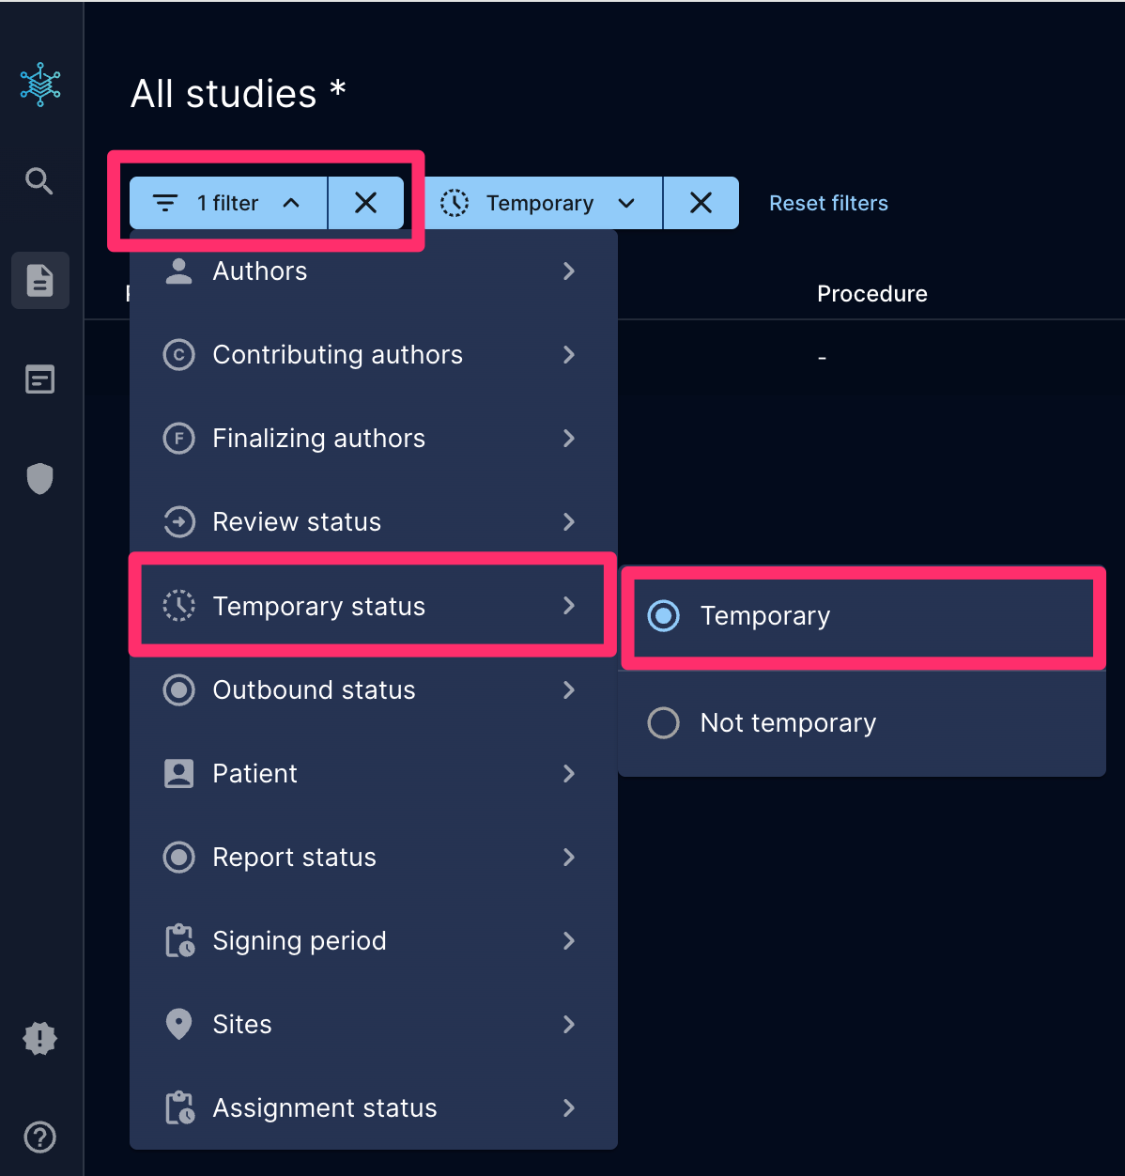Click the dashed clock icon in Temporary chip
The image size is (1125, 1176).
click(x=455, y=203)
